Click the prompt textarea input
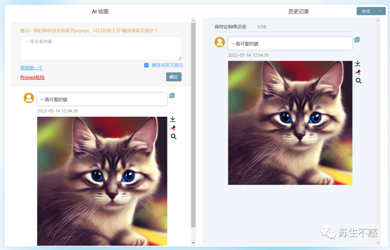This screenshot has width=390, height=250. 101,48
